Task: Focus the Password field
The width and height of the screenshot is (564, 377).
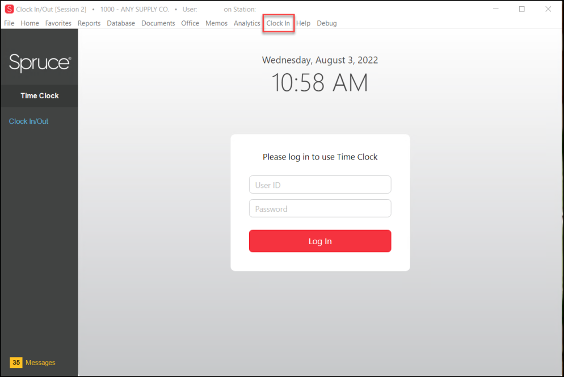Action: (320, 208)
